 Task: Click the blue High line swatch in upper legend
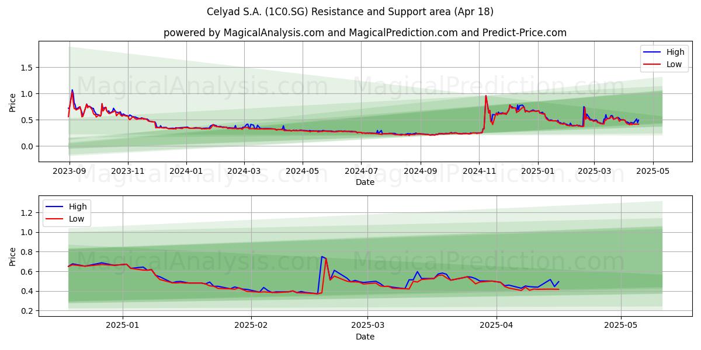(653, 52)
